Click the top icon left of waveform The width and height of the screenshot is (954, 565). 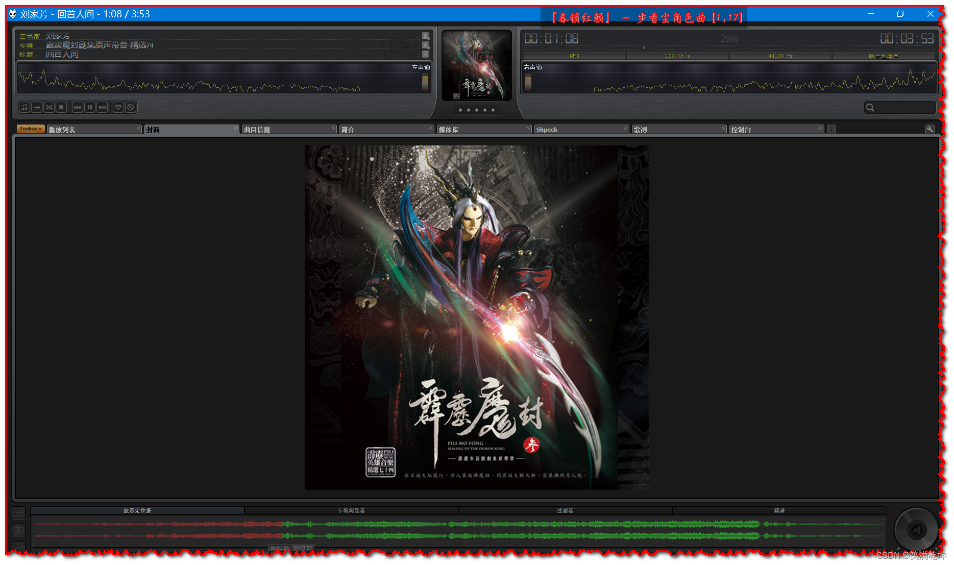tap(18, 512)
